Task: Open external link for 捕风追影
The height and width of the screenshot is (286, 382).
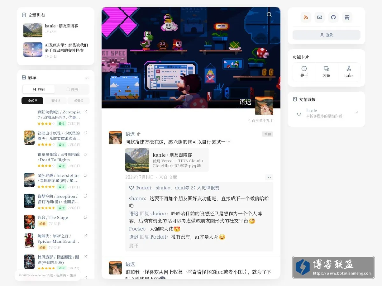Action: [x=85, y=257]
